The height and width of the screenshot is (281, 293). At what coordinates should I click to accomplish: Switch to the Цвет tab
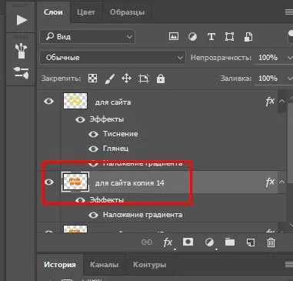click(86, 12)
